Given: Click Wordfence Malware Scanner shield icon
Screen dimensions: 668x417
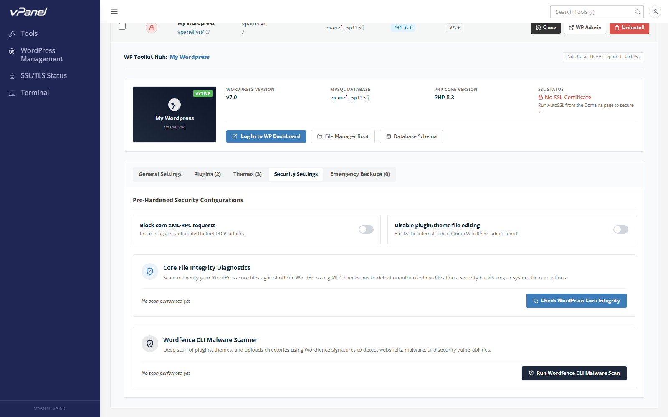Looking at the screenshot, I should point(150,344).
